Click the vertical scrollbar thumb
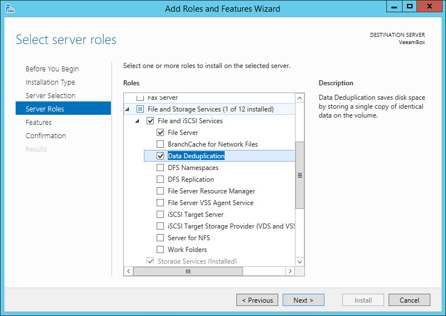This screenshot has height=316, width=446. click(299, 175)
